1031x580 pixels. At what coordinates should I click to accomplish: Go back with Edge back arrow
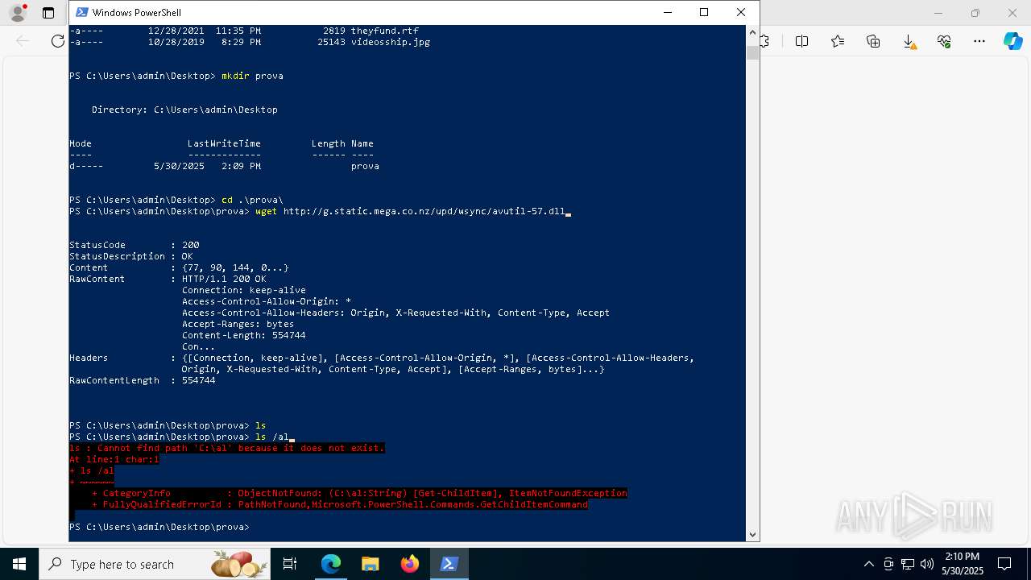pos(23,41)
